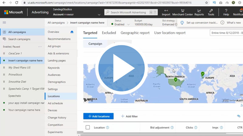The image size is (243, 136).
Task: Click the edit pencil icon above table
Action: pos(239,116)
